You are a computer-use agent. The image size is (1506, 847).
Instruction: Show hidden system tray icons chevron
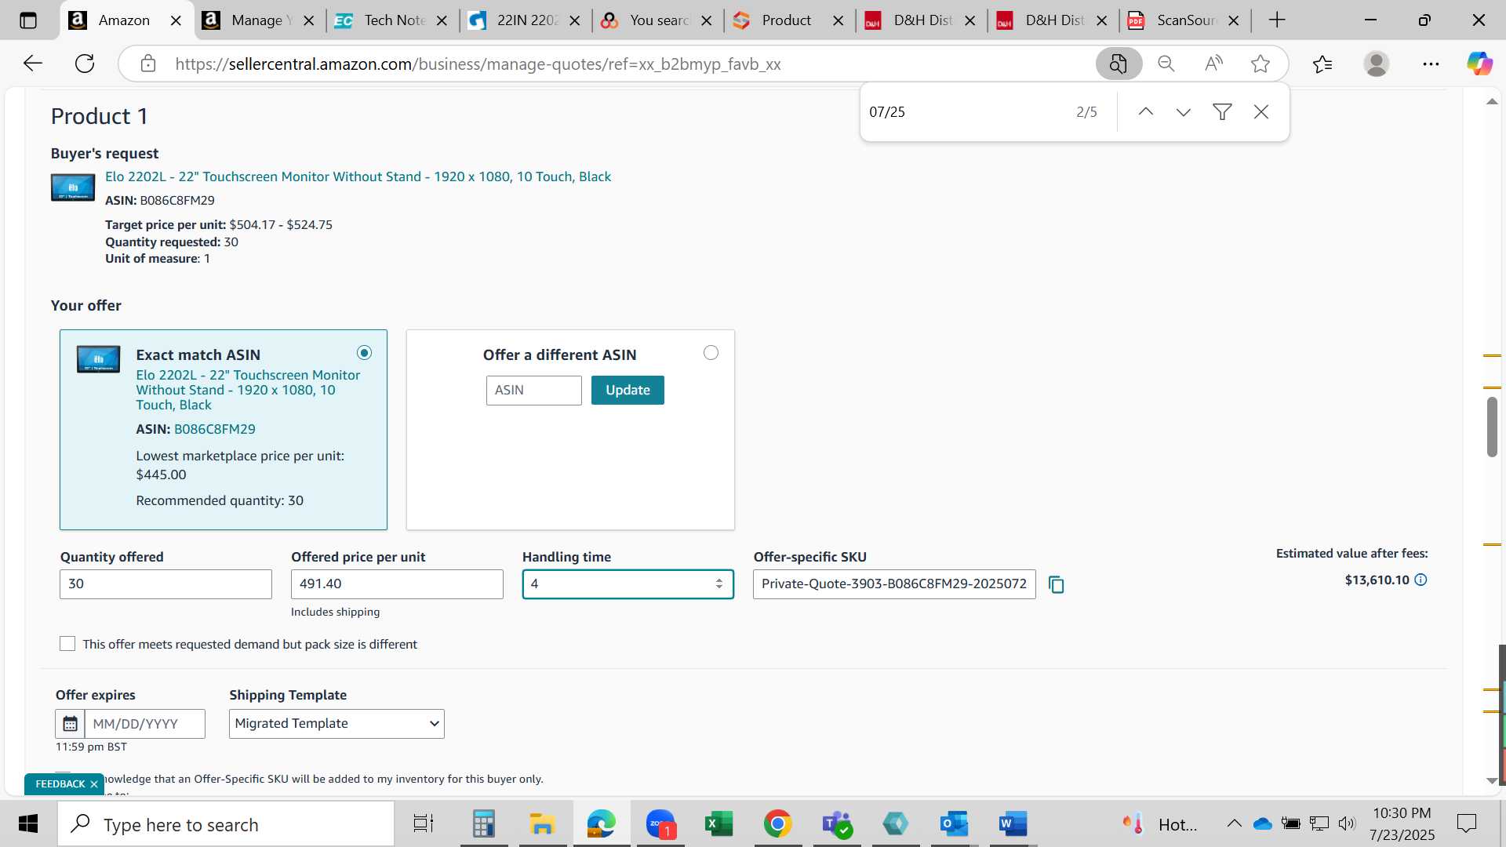[1234, 824]
